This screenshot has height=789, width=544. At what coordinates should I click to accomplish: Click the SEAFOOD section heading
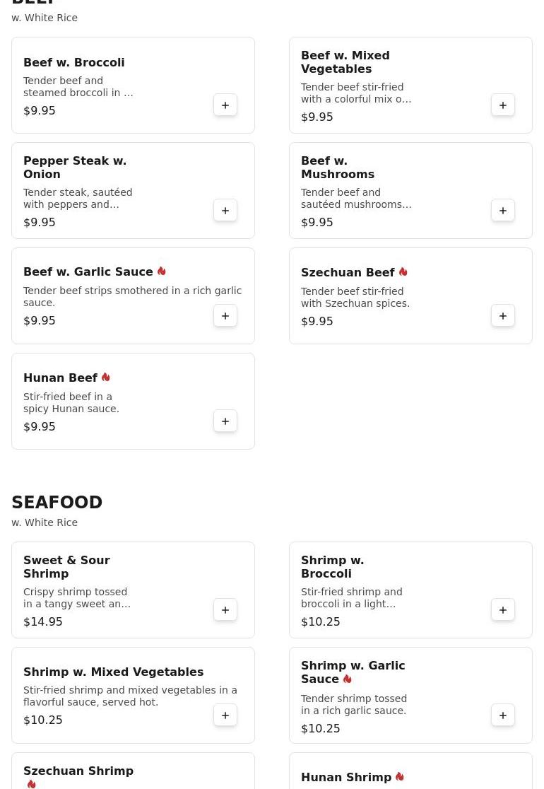[x=57, y=503]
